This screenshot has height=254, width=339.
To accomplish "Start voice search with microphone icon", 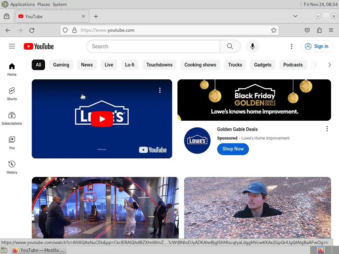I will pos(252,46).
